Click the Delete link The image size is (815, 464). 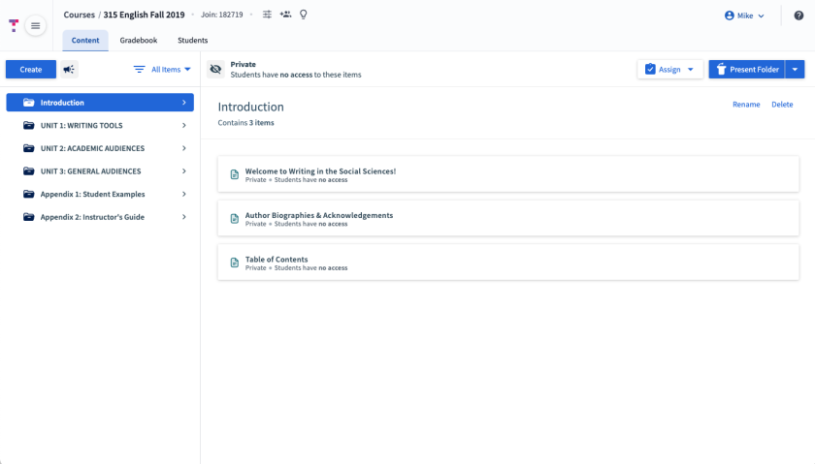[781, 105]
